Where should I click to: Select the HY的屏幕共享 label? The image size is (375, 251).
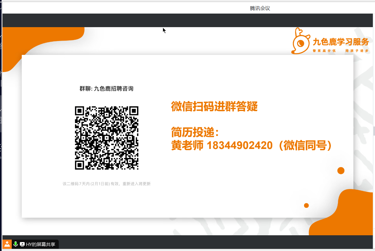tap(40, 244)
